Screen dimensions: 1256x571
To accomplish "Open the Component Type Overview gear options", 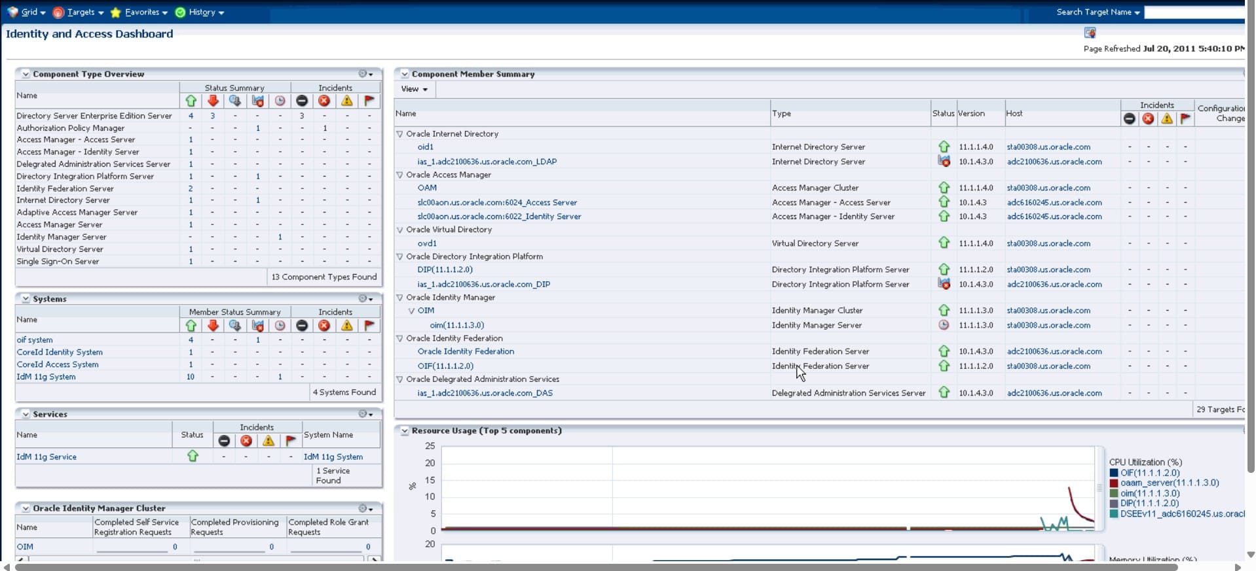I will click(365, 74).
